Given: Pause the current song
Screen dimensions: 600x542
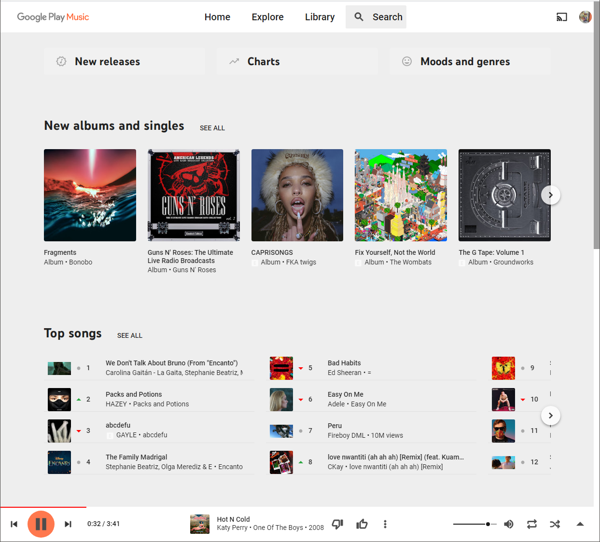Looking at the screenshot, I should tap(41, 524).
